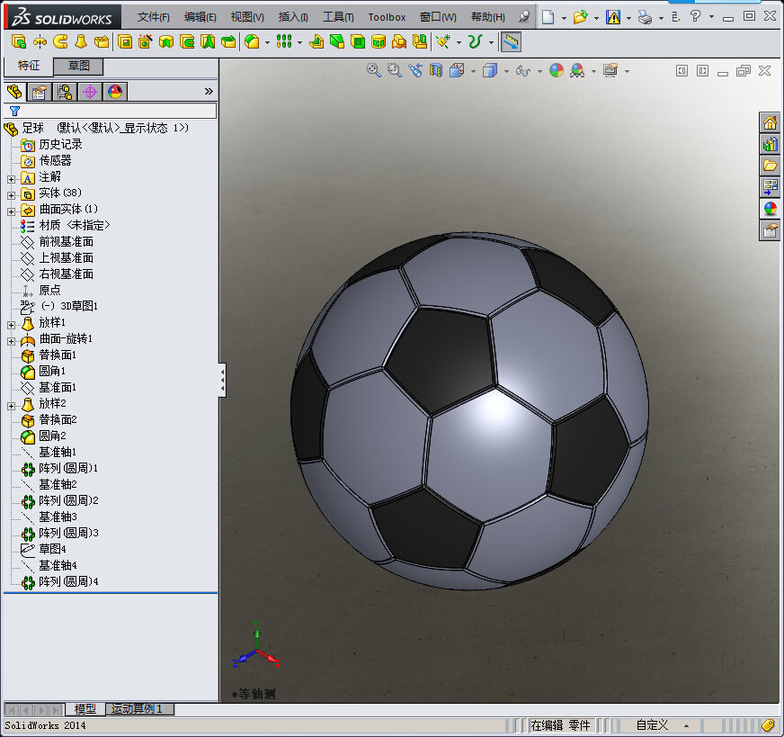
Task: Open Appearances task pane color ball
Action: (770, 209)
